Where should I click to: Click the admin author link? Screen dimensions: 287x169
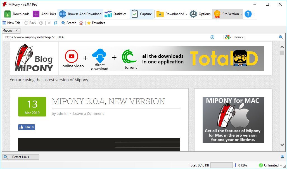coord(62,114)
